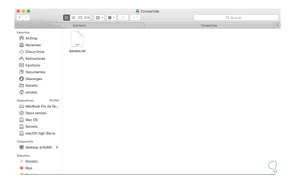
Task: Open iCloud Drive in the sidebar
Action: tap(32, 52)
